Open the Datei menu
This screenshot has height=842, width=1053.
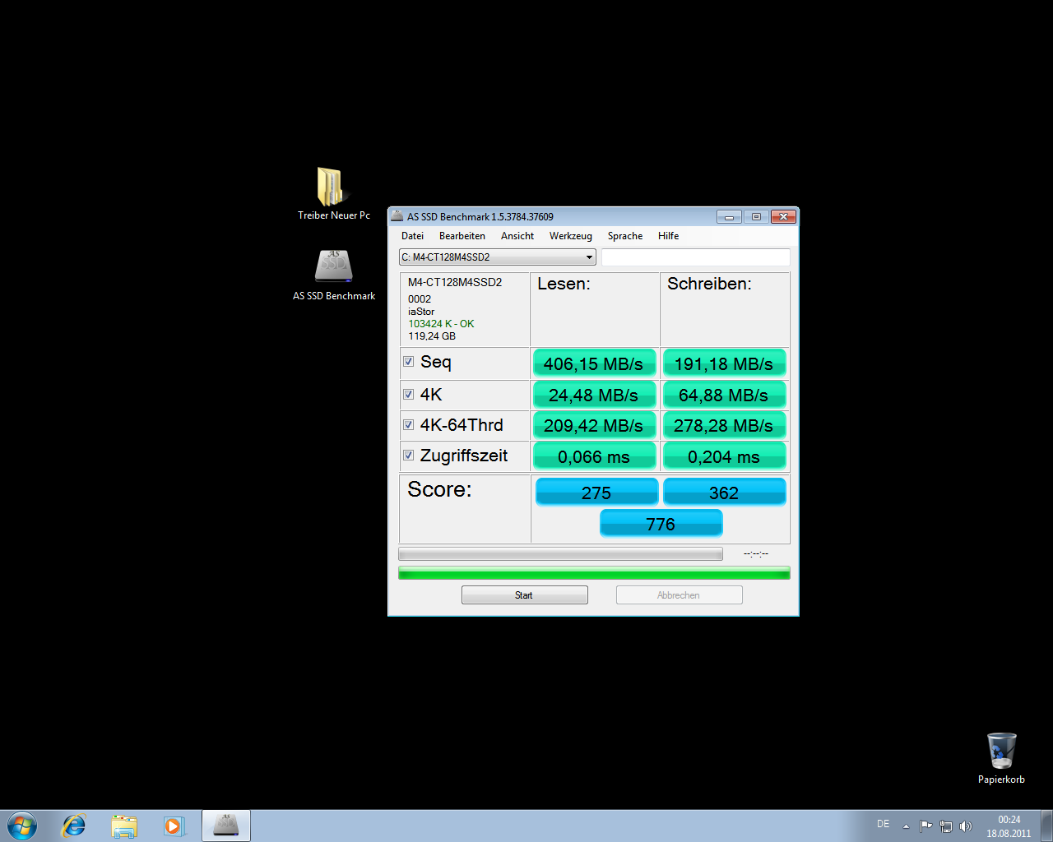(x=412, y=236)
